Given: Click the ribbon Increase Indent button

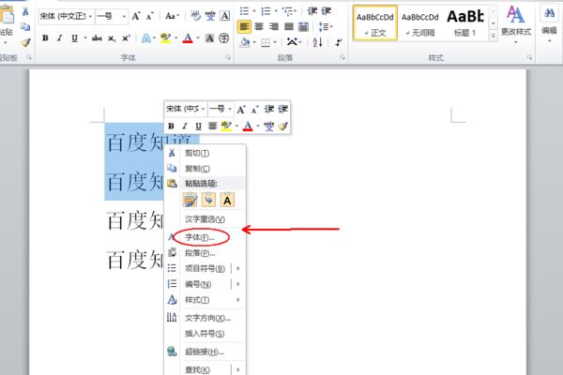Looking at the screenshot, I should [x=326, y=11].
